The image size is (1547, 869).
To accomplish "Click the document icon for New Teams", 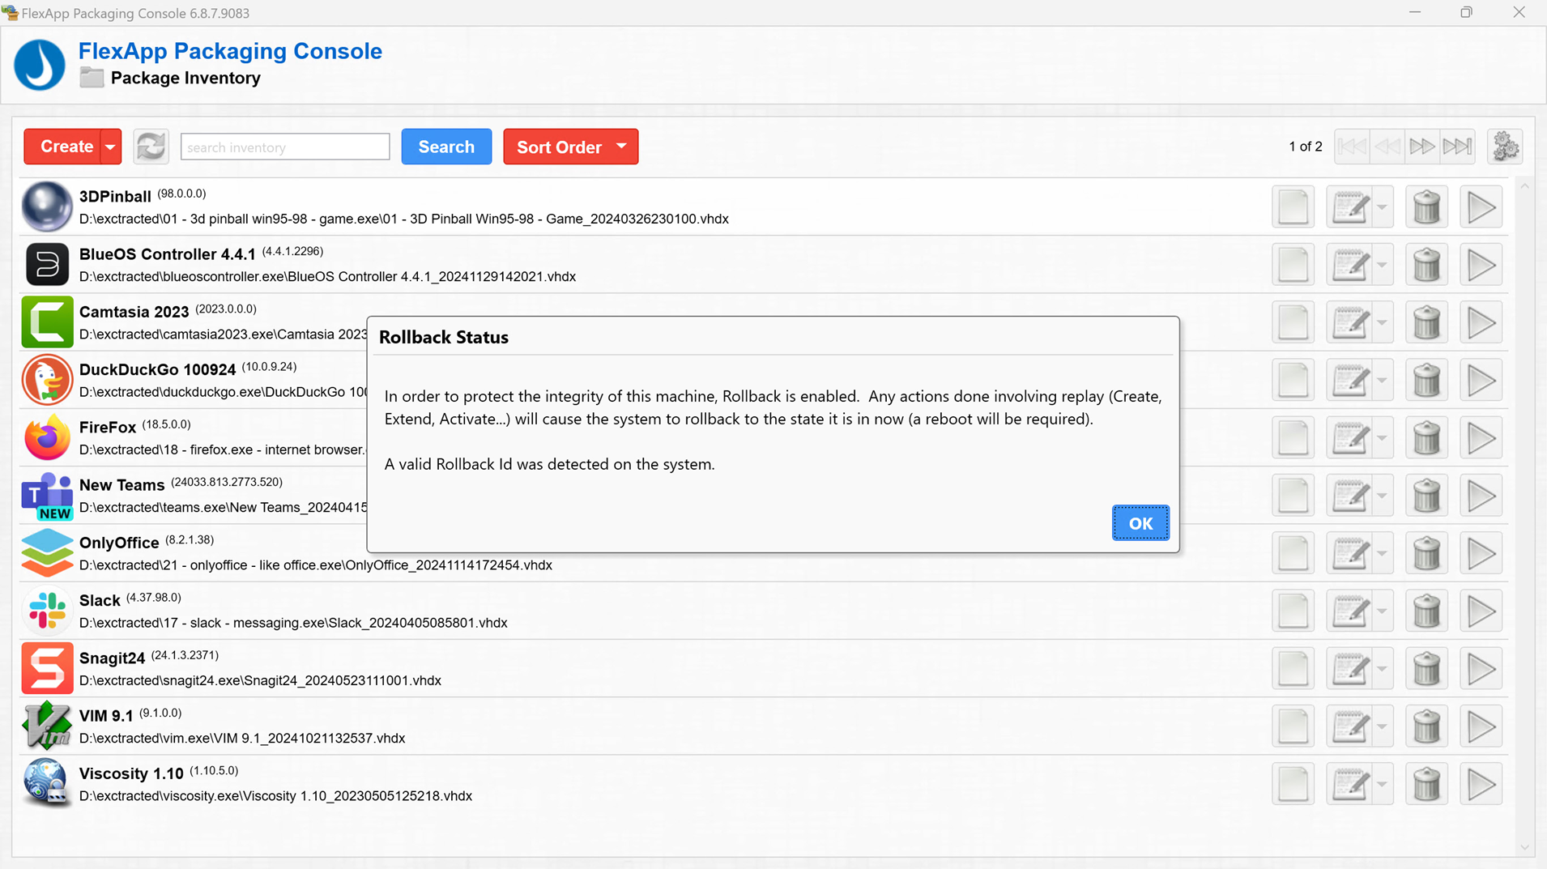I will 1293,496.
